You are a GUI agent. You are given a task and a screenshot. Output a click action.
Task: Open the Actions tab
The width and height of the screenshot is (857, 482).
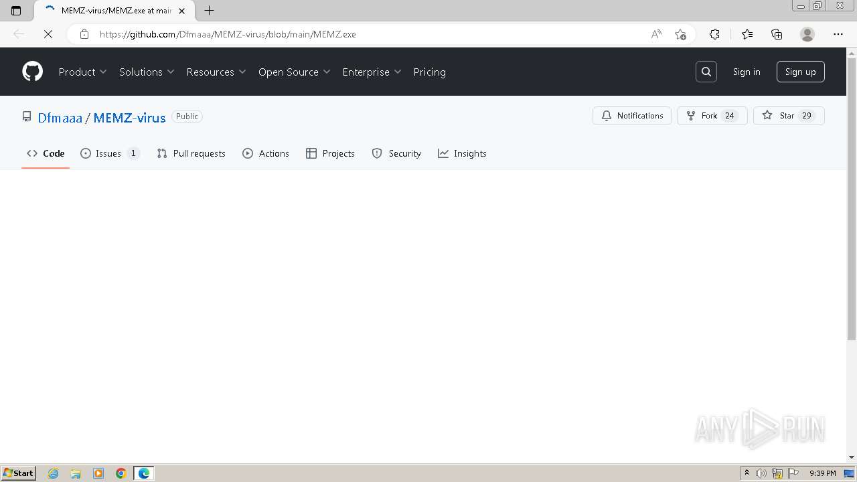(x=266, y=153)
